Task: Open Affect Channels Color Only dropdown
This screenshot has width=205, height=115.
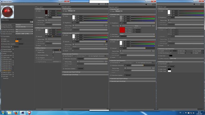Action: click(187, 59)
